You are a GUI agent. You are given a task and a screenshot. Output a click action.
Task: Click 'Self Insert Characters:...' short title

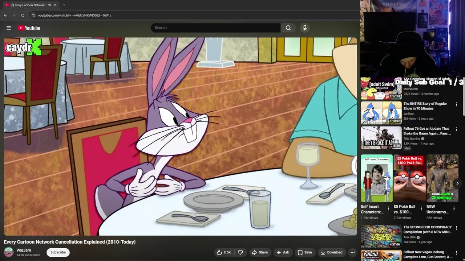(x=372, y=209)
